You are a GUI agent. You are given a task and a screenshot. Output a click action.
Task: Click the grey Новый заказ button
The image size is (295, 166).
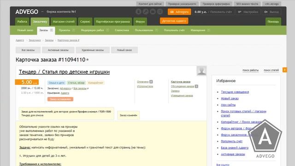coord(124,50)
